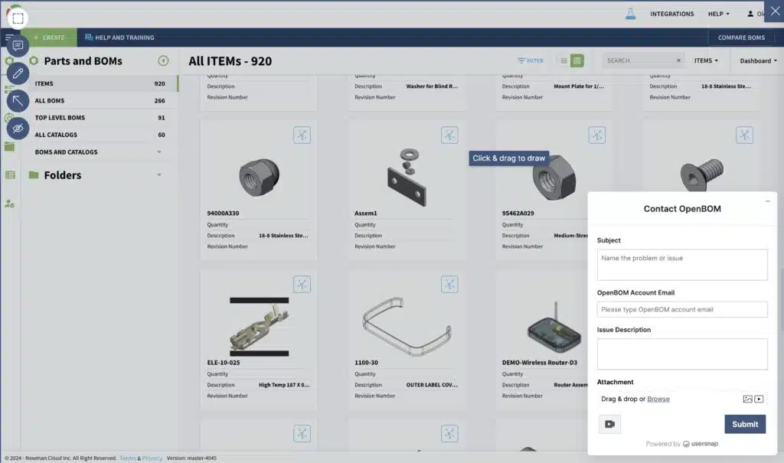Click the 94000A330 nut thumbnail
784x463 pixels.
coord(259,177)
